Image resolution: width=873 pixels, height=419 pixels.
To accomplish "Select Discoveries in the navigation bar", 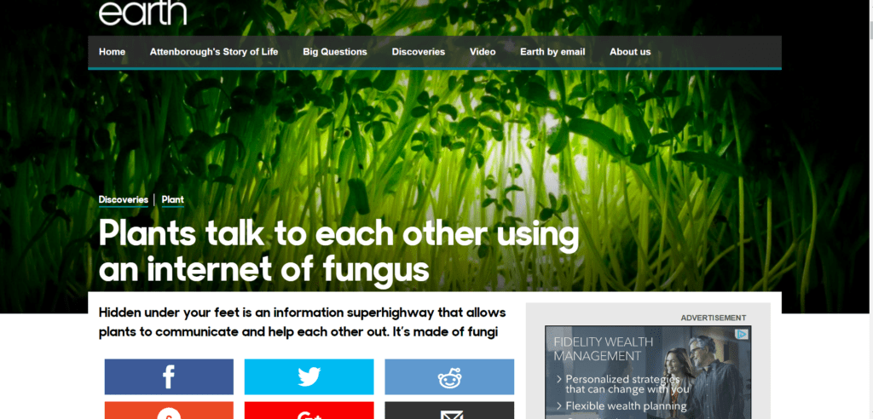I will point(418,52).
